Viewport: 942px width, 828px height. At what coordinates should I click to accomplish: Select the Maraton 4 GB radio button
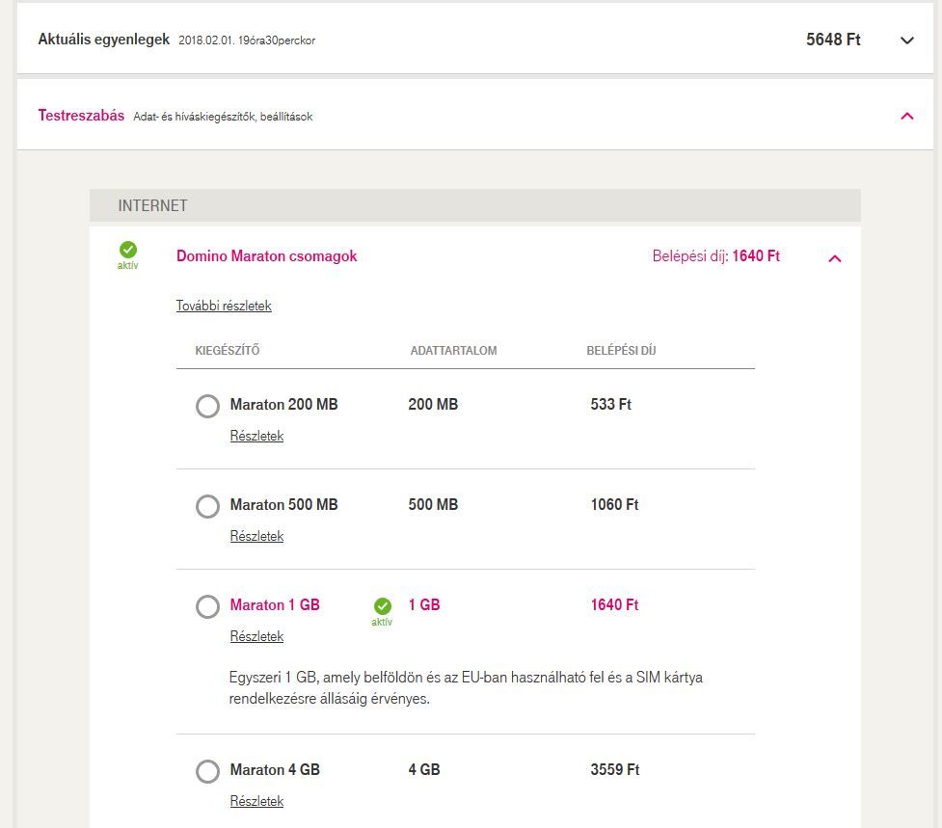pos(207,771)
